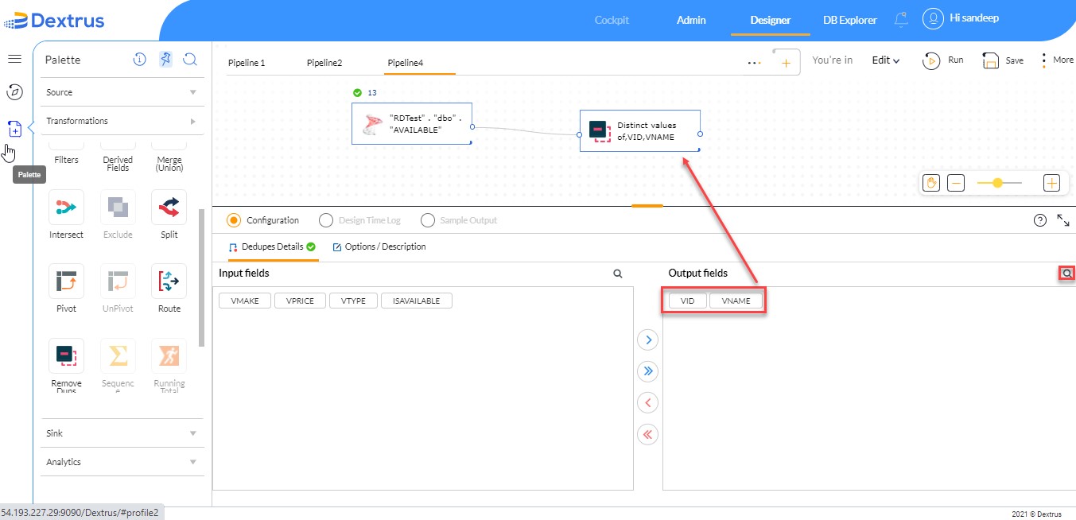Select the Remove Dups transformation icon
Screen dimensions: 1076x520
pyautogui.click(x=66, y=356)
